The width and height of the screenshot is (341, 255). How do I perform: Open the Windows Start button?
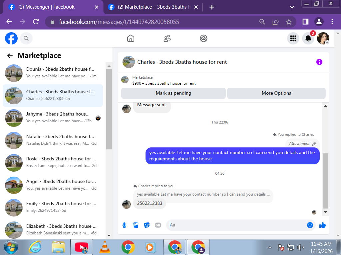11,247
